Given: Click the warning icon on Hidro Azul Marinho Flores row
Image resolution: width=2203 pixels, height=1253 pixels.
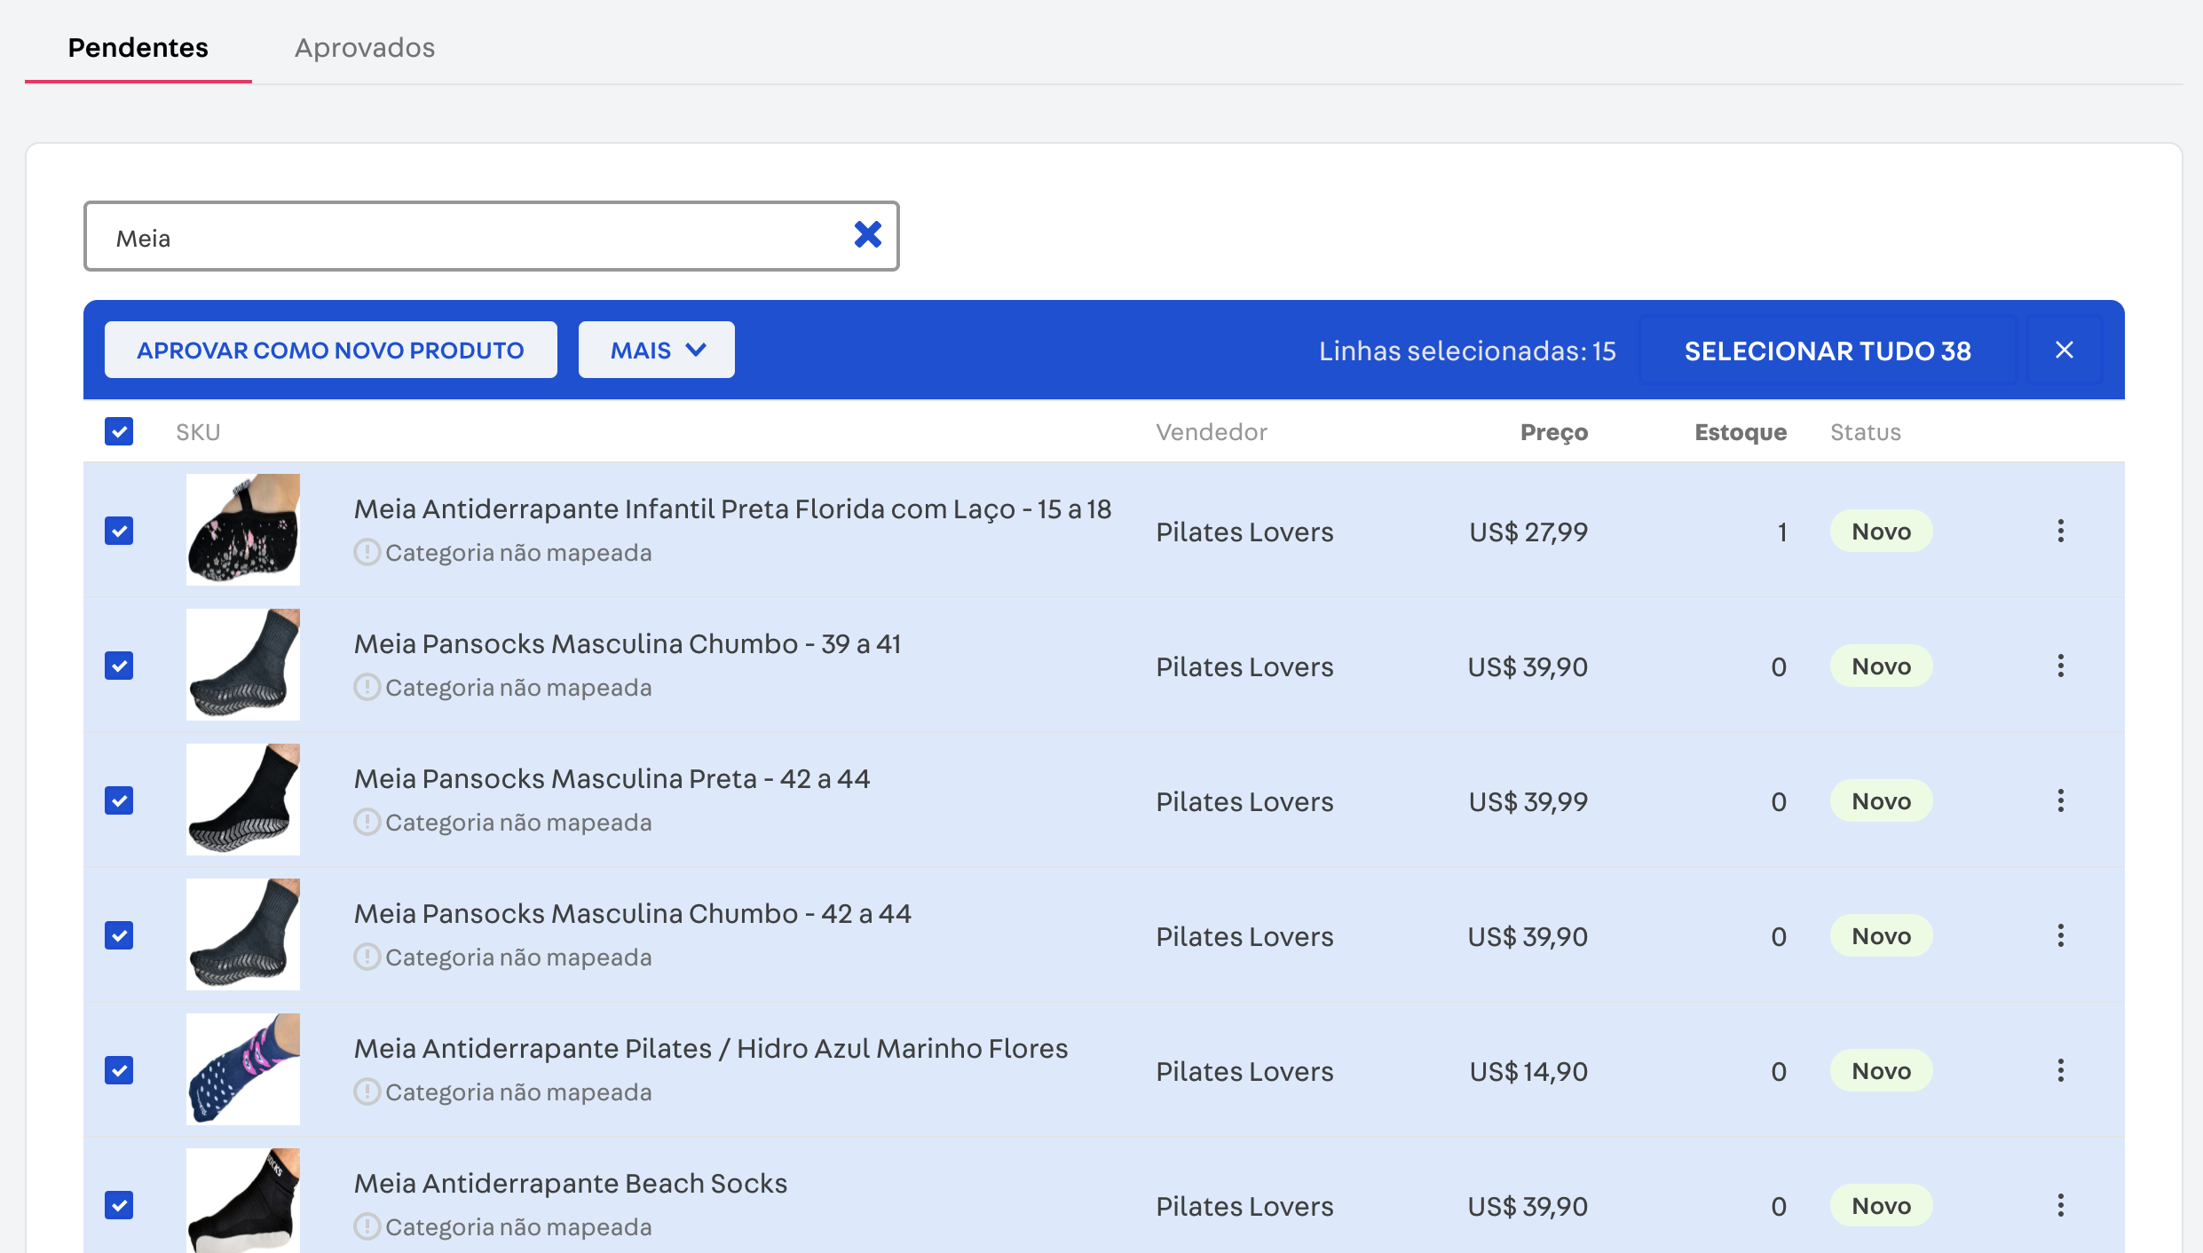Looking at the screenshot, I should (x=367, y=1091).
